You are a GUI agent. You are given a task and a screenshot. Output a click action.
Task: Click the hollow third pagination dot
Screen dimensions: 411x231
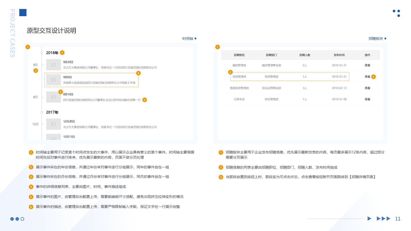point(22,219)
